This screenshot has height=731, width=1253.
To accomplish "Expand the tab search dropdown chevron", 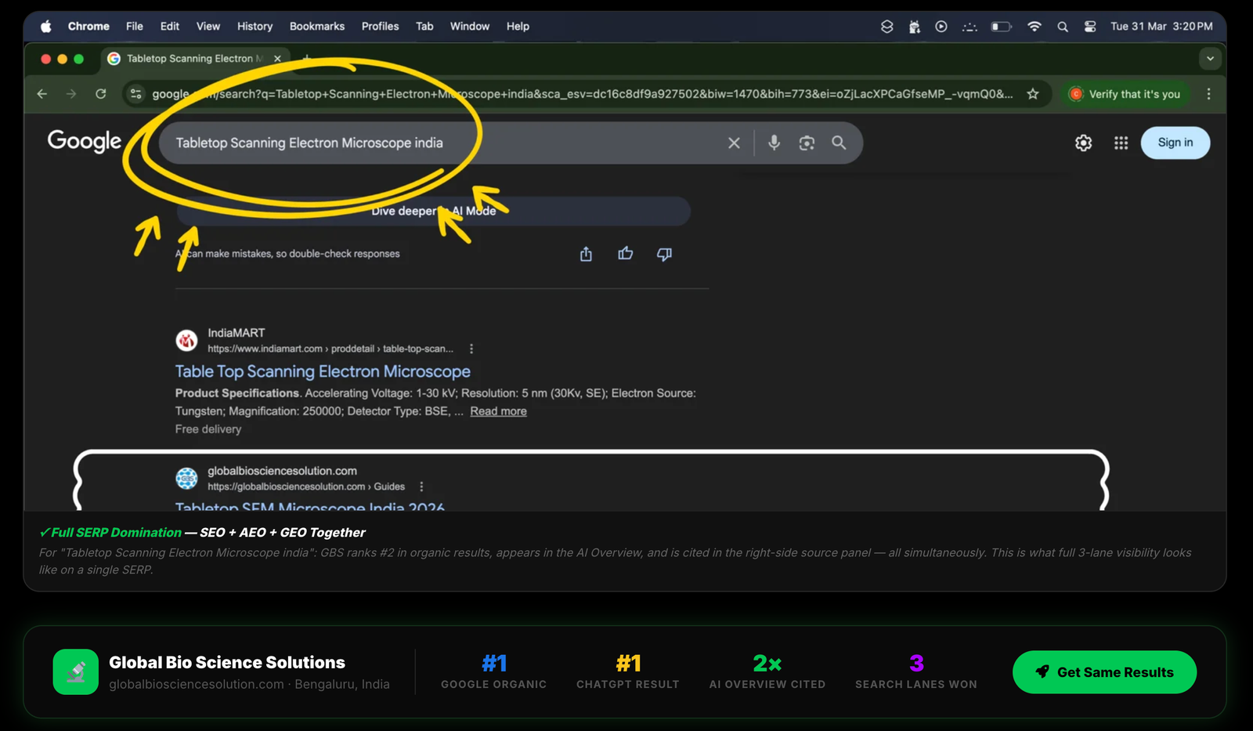I will [x=1210, y=59].
